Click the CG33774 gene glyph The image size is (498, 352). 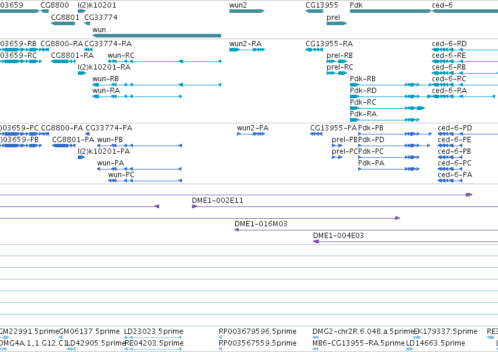(x=87, y=23)
